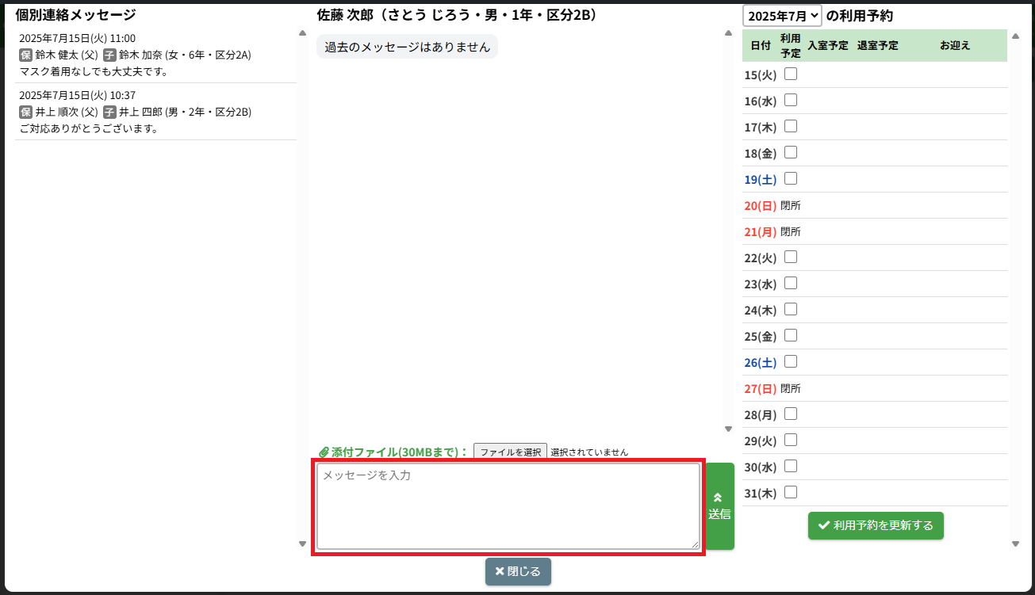This screenshot has height=595, width=1035.
Task: Click the paperclip attachment icon
Action: click(324, 452)
